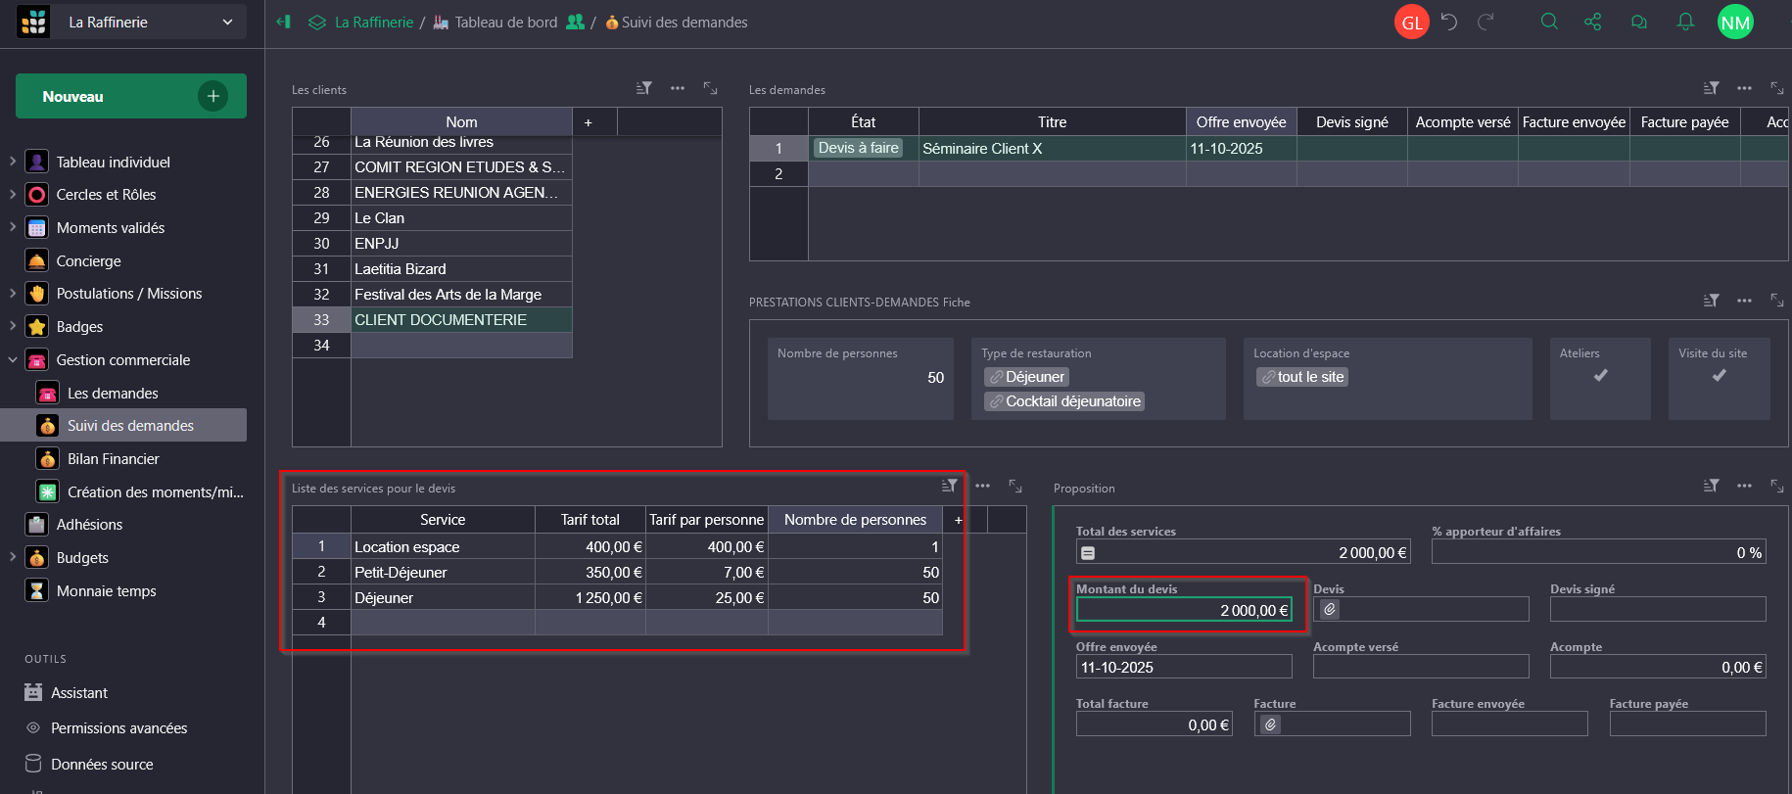Click the search magnifier icon in top bar
Viewport: 1792px width, 794px height.
(x=1548, y=22)
